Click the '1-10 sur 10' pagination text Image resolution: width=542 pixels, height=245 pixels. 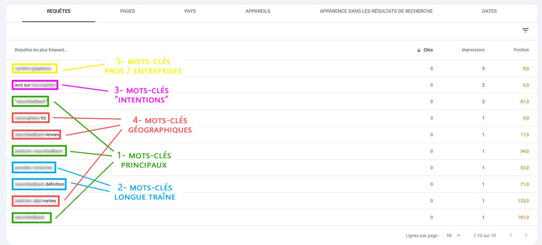point(484,236)
